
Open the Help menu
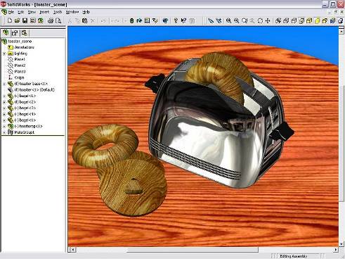pos(86,12)
